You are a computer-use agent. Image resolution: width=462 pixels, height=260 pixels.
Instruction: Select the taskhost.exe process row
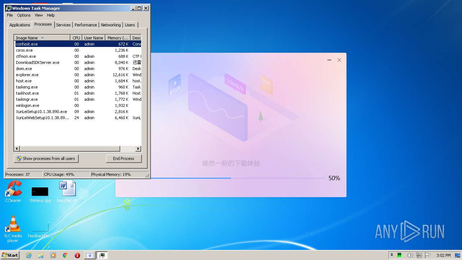78,93
